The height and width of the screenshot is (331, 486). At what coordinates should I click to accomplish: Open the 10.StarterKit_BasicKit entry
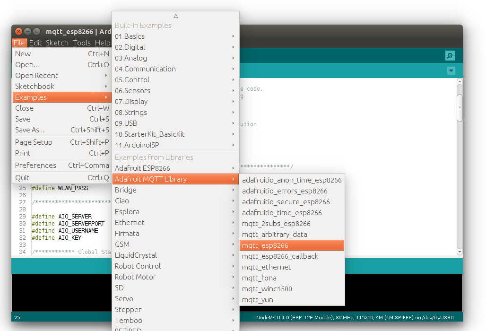point(175,134)
